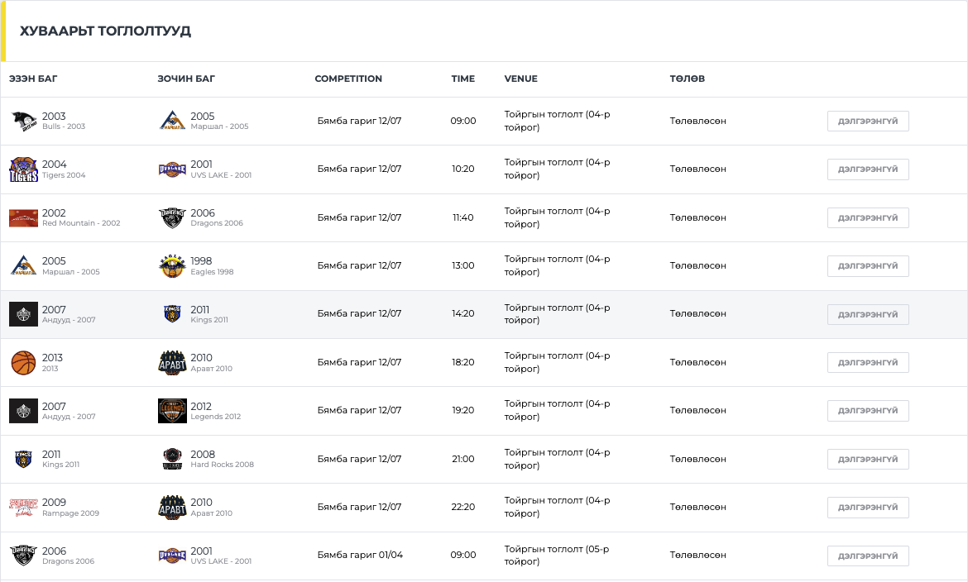
Task: Open details for the 22:20 Rampage game
Action: [868, 508]
